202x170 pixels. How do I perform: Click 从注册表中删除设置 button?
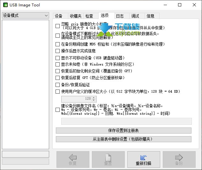pyautogui.click(x=123, y=139)
